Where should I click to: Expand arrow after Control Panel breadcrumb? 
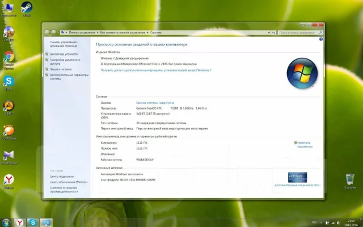98,33
